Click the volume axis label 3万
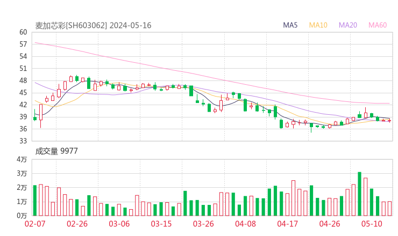The height and width of the screenshot is (236, 398). click(x=22, y=173)
